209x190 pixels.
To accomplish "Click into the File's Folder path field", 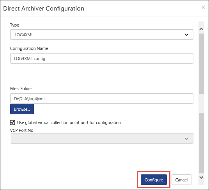I will pyautogui.click(x=102, y=99).
